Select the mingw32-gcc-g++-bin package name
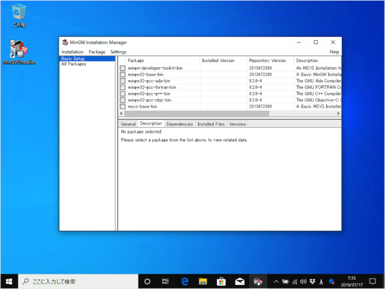385x289 pixels. (x=149, y=94)
